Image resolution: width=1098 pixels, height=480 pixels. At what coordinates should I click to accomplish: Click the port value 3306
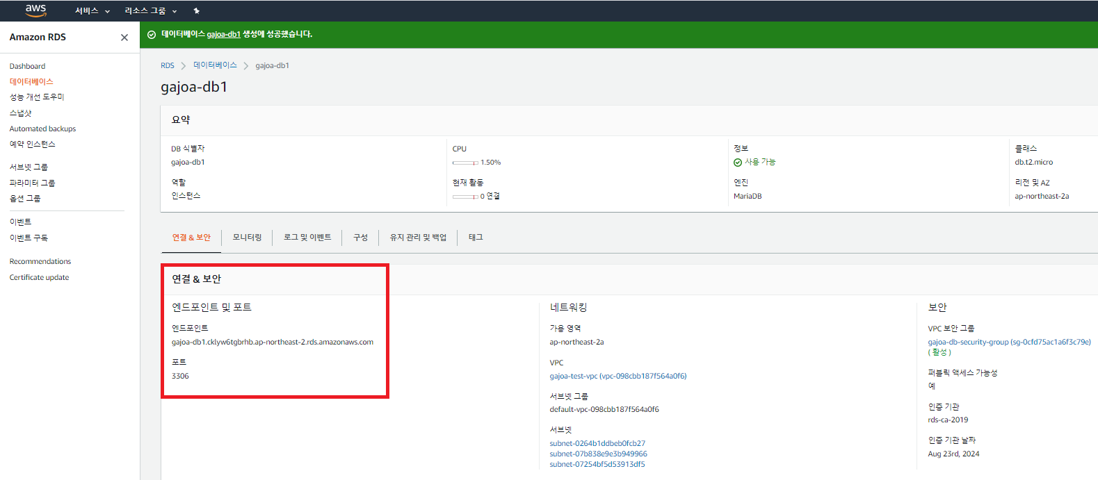pos(180,376)
